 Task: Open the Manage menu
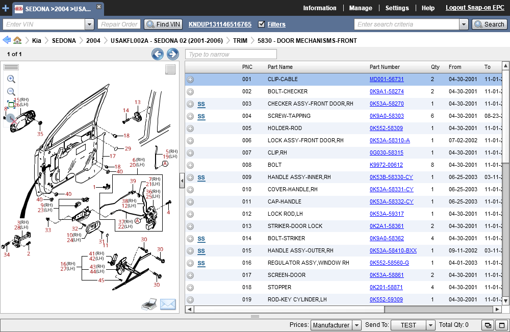click(361, 8)
